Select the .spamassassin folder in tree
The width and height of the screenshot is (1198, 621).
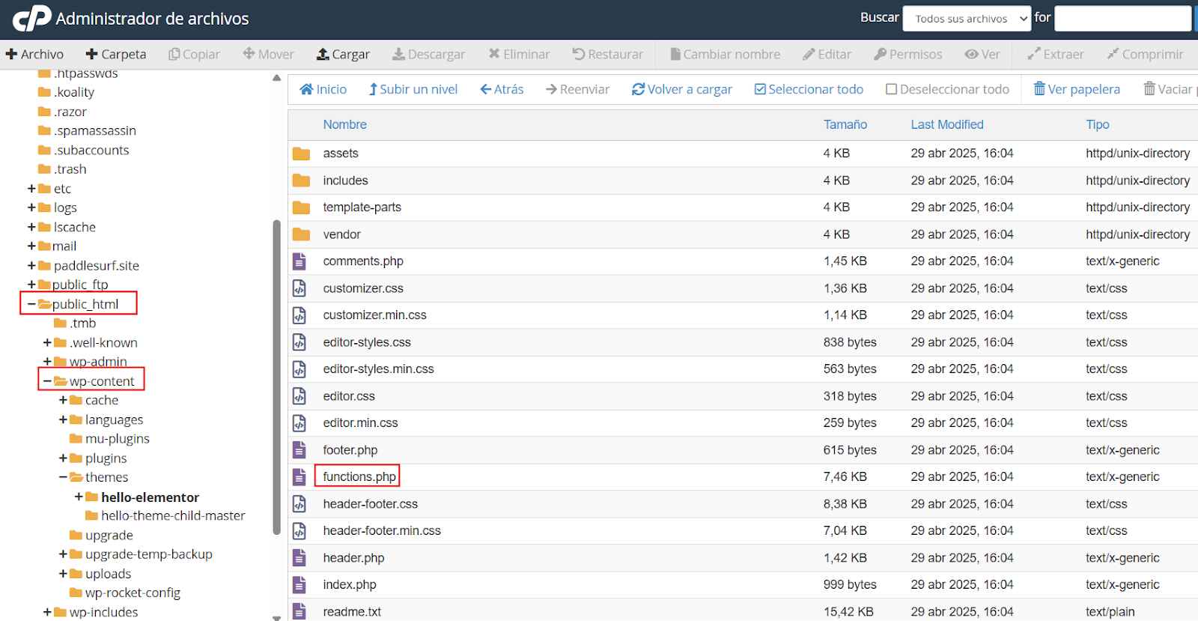point(94,130)
